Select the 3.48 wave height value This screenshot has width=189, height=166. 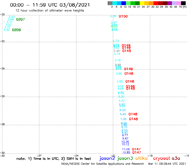(11, 19)
